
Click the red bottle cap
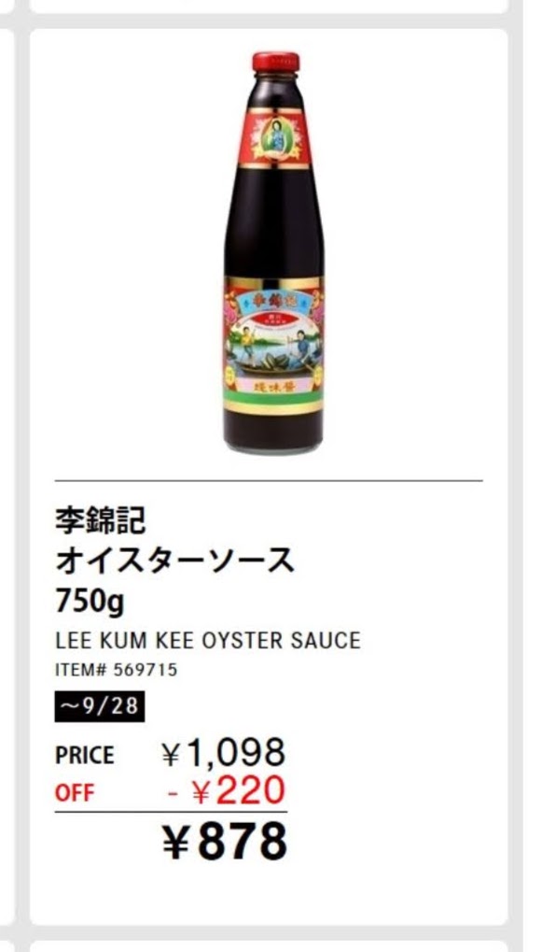pyautogui.click(x=276, y=62)
